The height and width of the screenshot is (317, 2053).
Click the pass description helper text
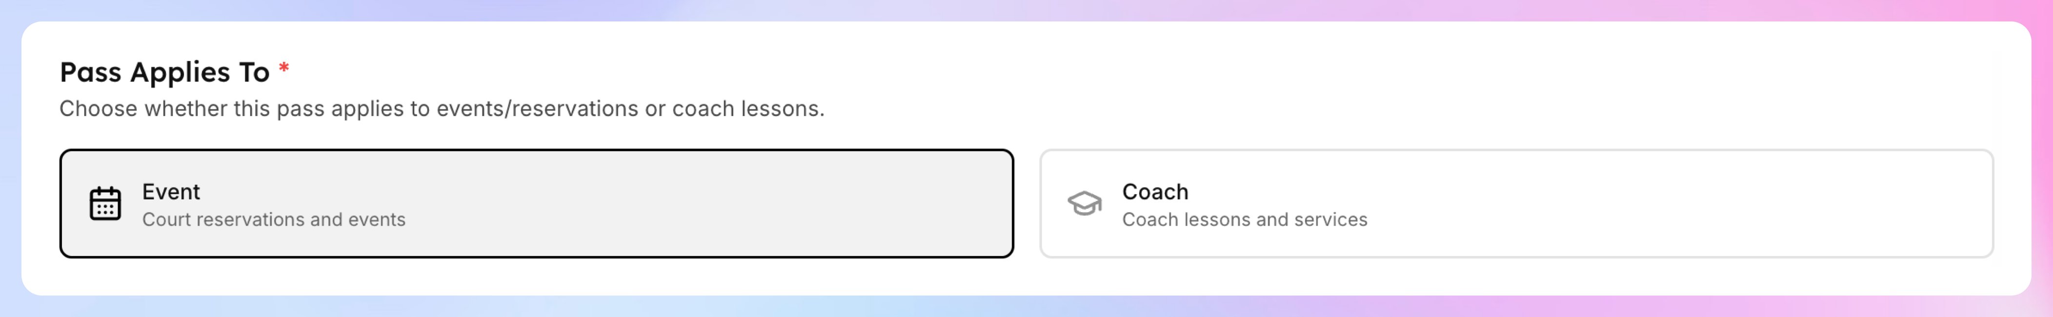442,109
